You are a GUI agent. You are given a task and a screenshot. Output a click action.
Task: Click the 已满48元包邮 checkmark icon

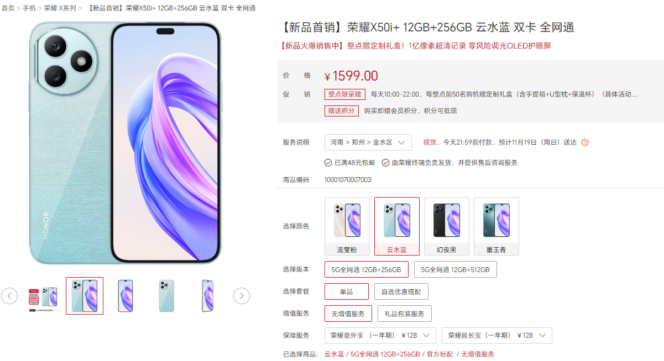pos(328,163)
